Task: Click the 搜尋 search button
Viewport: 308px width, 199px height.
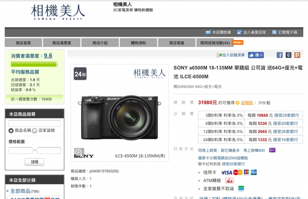Action: tap(34, 162)
